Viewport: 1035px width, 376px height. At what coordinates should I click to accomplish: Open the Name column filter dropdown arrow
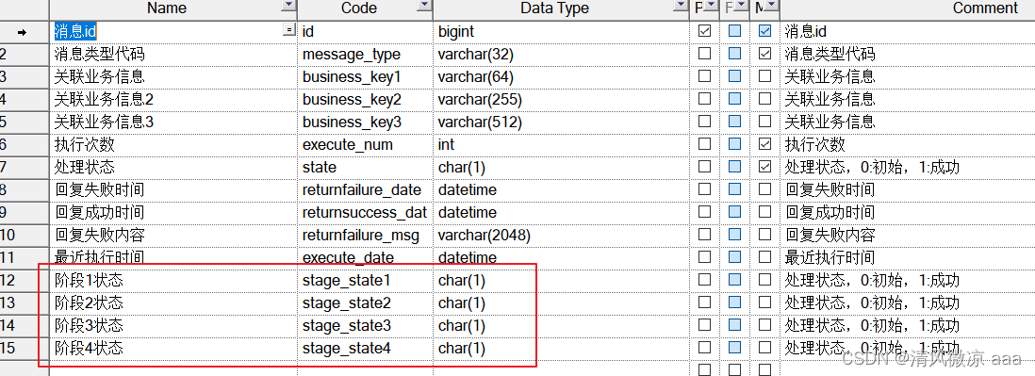(288, 6)
